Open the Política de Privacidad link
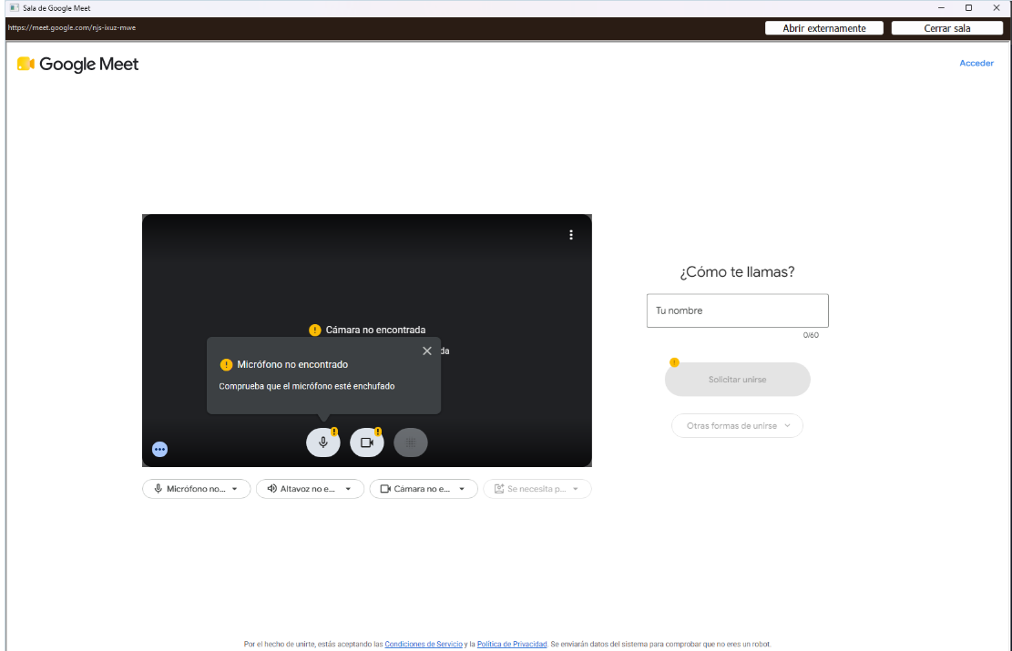This screenshot has width=1012, height=651. [x=512, y=644]
